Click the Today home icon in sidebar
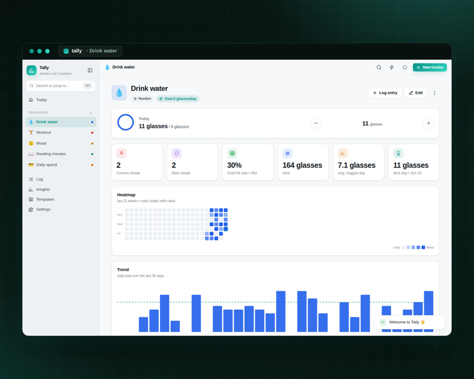Viewport: 474px width, 379px height. pyautogui.click(x=31, y=99)
